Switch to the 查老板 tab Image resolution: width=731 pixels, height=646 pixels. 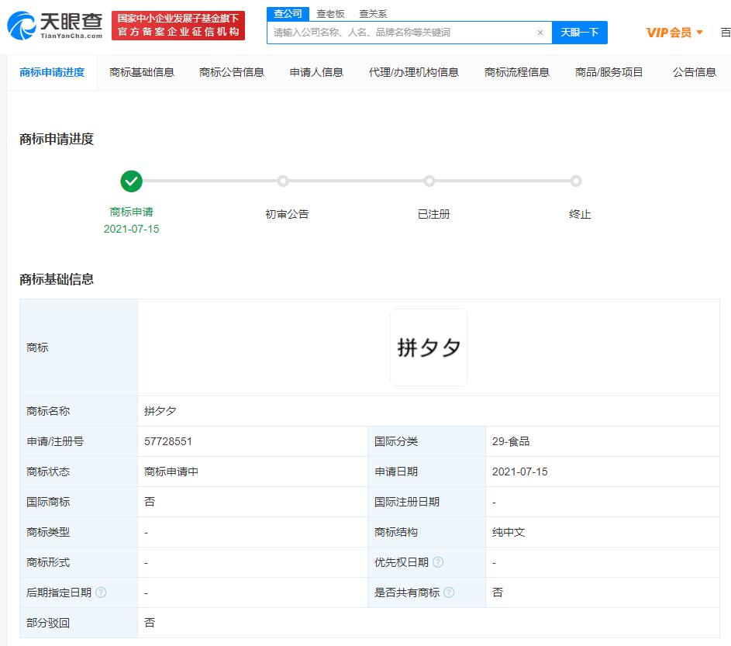tap(330, 13)
